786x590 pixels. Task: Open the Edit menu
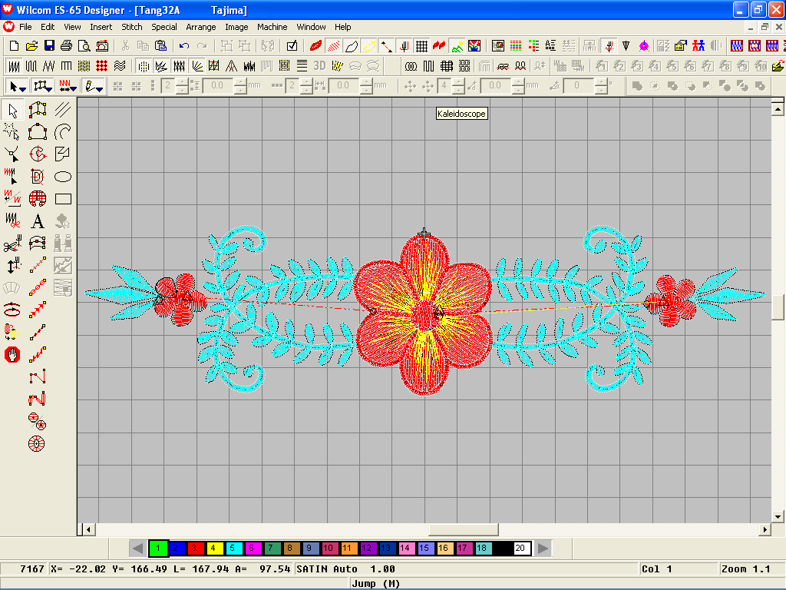pos(48,27)
